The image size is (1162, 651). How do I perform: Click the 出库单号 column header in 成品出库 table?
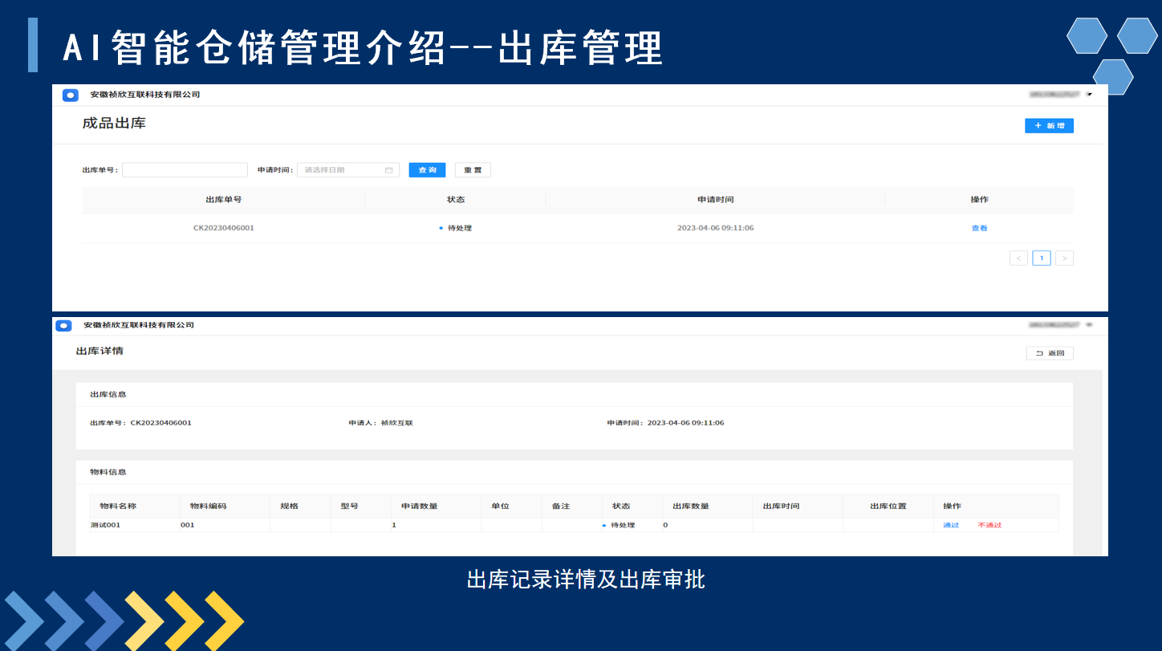[x=224, y=200]
